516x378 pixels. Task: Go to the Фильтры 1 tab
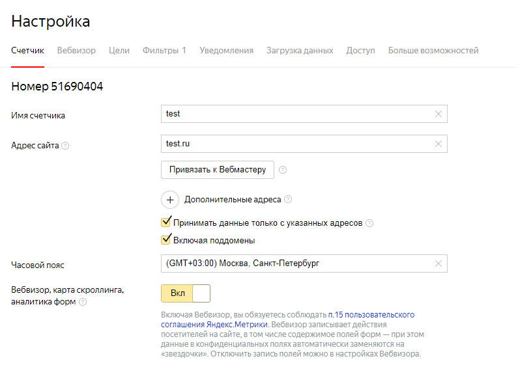pos(164,51)
